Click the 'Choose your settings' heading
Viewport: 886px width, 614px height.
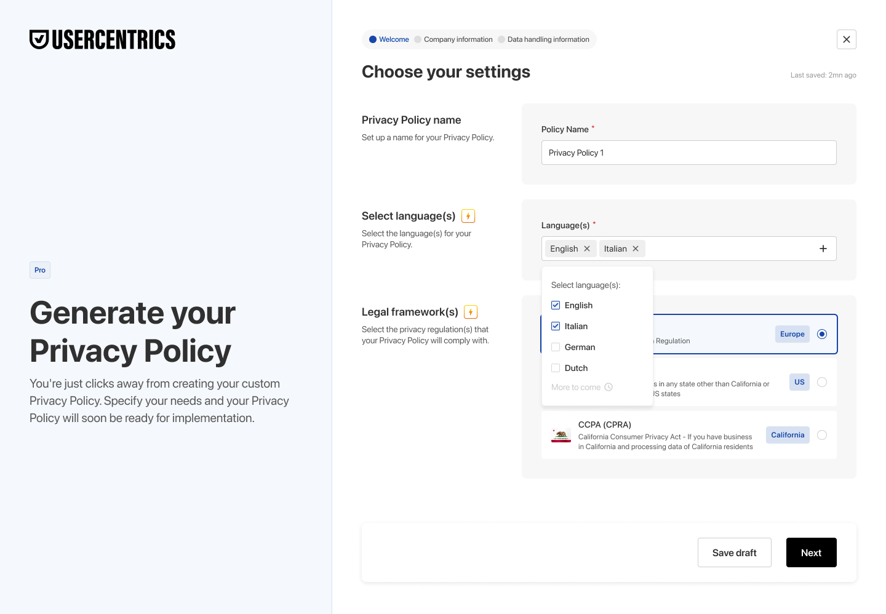pyautogui.click(x=446, y=72)
